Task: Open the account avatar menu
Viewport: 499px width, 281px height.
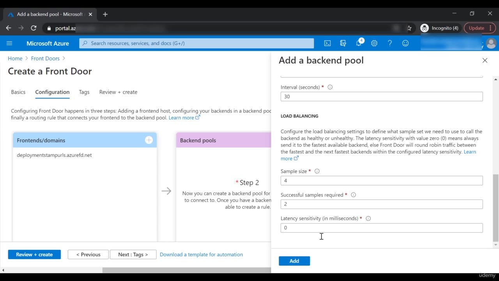Action: [x=491, y=43]
